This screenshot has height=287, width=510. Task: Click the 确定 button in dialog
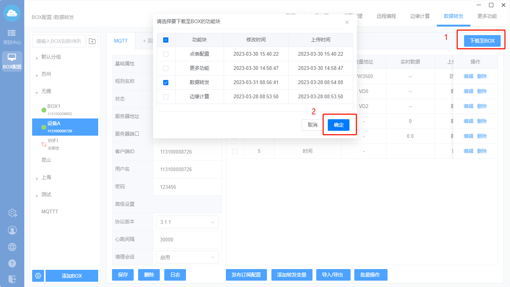click(339, 125)
